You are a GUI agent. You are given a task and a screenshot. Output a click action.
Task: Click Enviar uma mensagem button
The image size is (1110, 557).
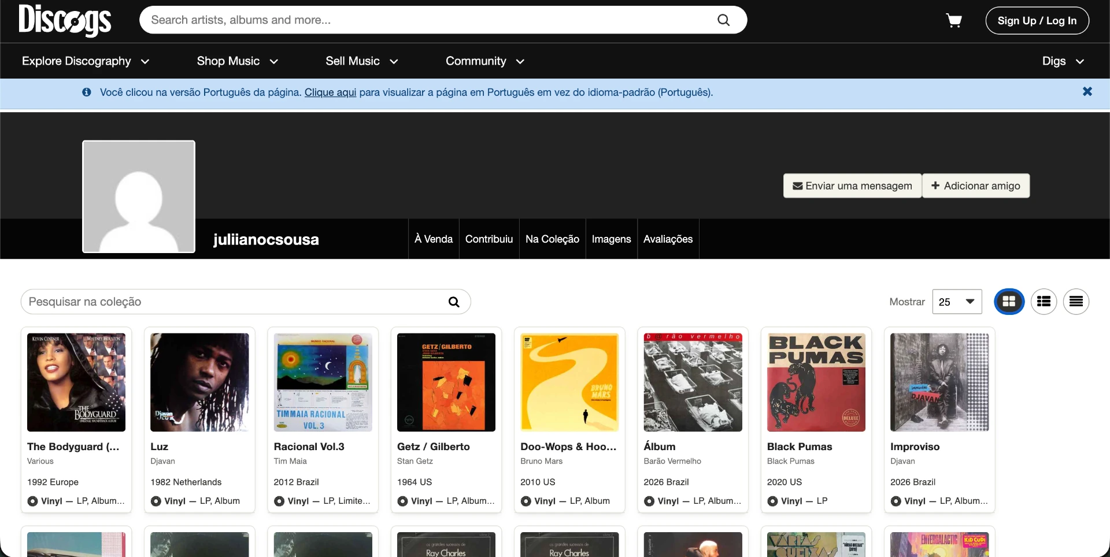pos(852,186)
